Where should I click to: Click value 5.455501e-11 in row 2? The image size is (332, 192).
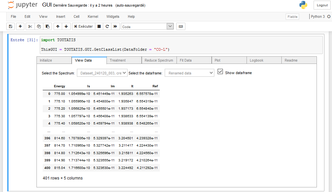(104, 109)
